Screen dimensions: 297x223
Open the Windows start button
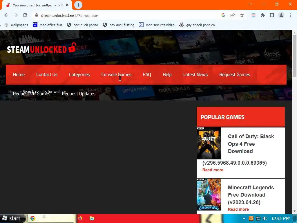12,218
